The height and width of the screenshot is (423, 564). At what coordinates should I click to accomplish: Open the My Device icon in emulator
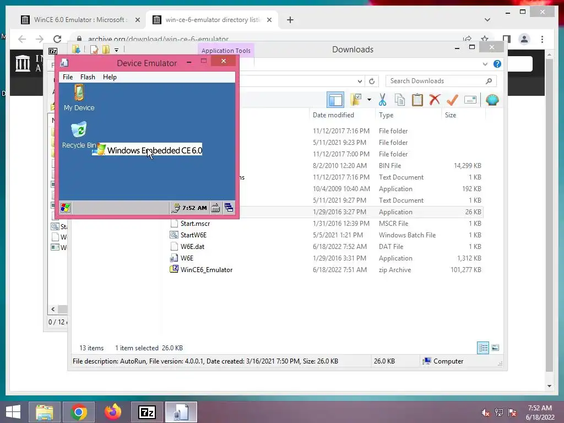point(79,97)
